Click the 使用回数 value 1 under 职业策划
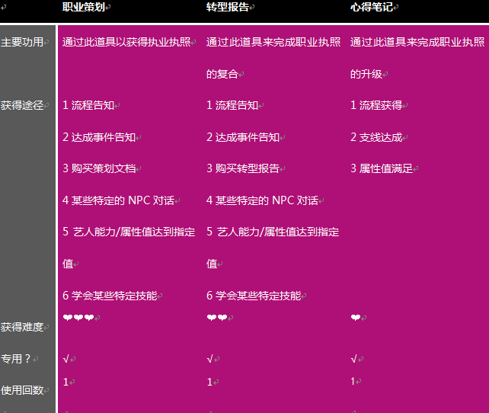Viewport: 489px width, 413px height. tap(66, 382)
